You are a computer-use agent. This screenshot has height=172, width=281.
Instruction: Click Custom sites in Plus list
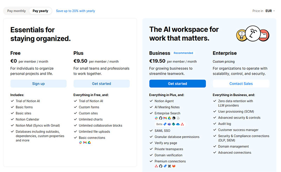[88, 113]
